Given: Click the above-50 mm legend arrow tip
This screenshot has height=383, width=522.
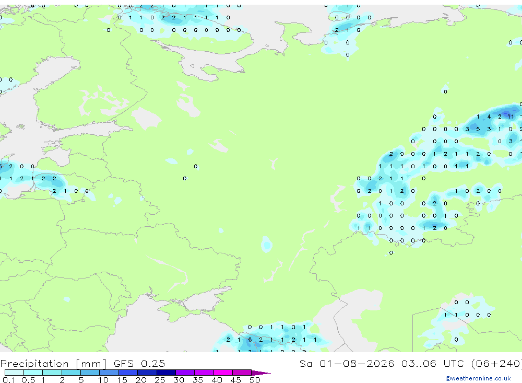Looking at the screenshot, I should click(261, 373).
